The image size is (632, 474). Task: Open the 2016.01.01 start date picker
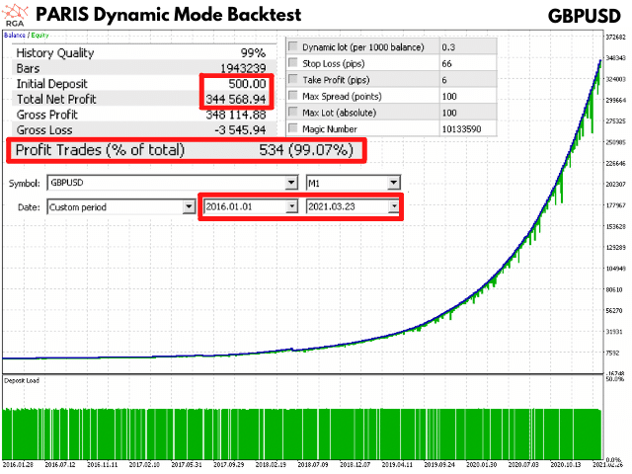click(x=290, y=207)
